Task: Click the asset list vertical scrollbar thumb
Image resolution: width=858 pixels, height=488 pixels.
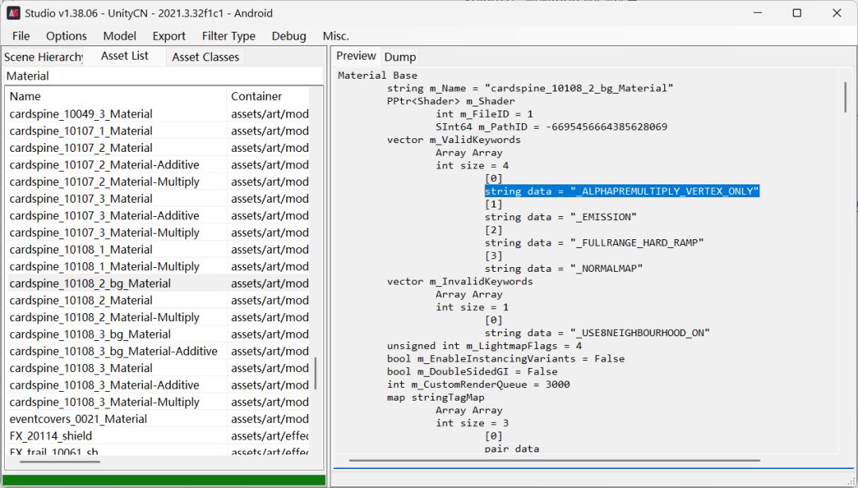Action: [x=315, y=374]
